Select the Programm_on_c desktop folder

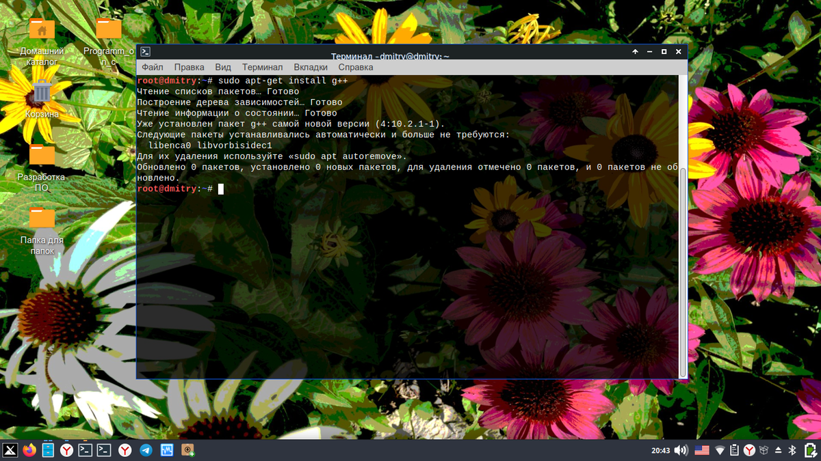coord(109,41)
